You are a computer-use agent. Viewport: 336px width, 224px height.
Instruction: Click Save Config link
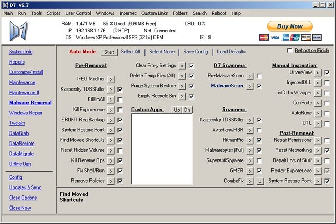(x=196, y=52)
